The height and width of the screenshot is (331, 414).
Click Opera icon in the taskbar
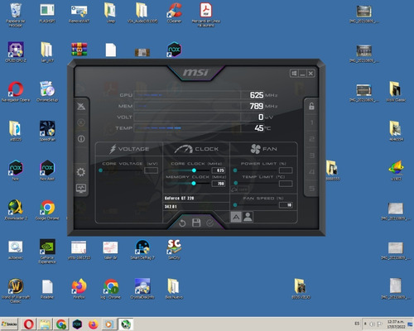[x=28, y=324]
